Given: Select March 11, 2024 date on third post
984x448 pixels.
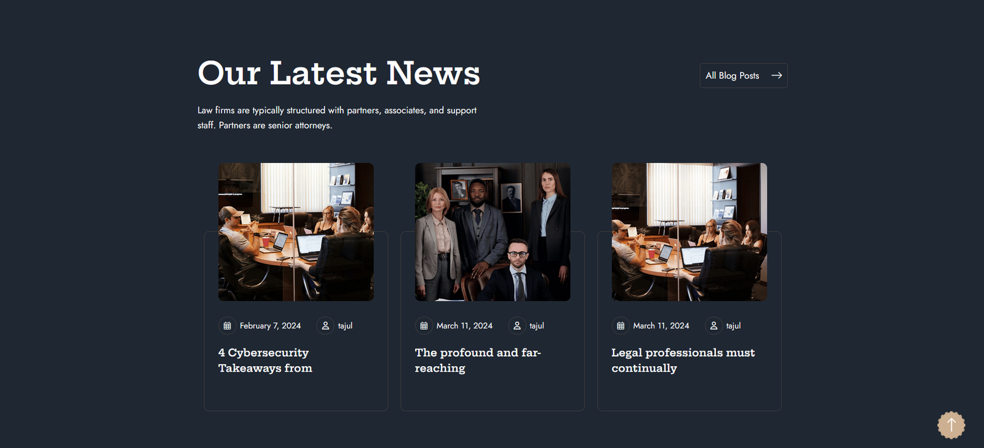Looking at the screenshot, I should coord(661,326).
